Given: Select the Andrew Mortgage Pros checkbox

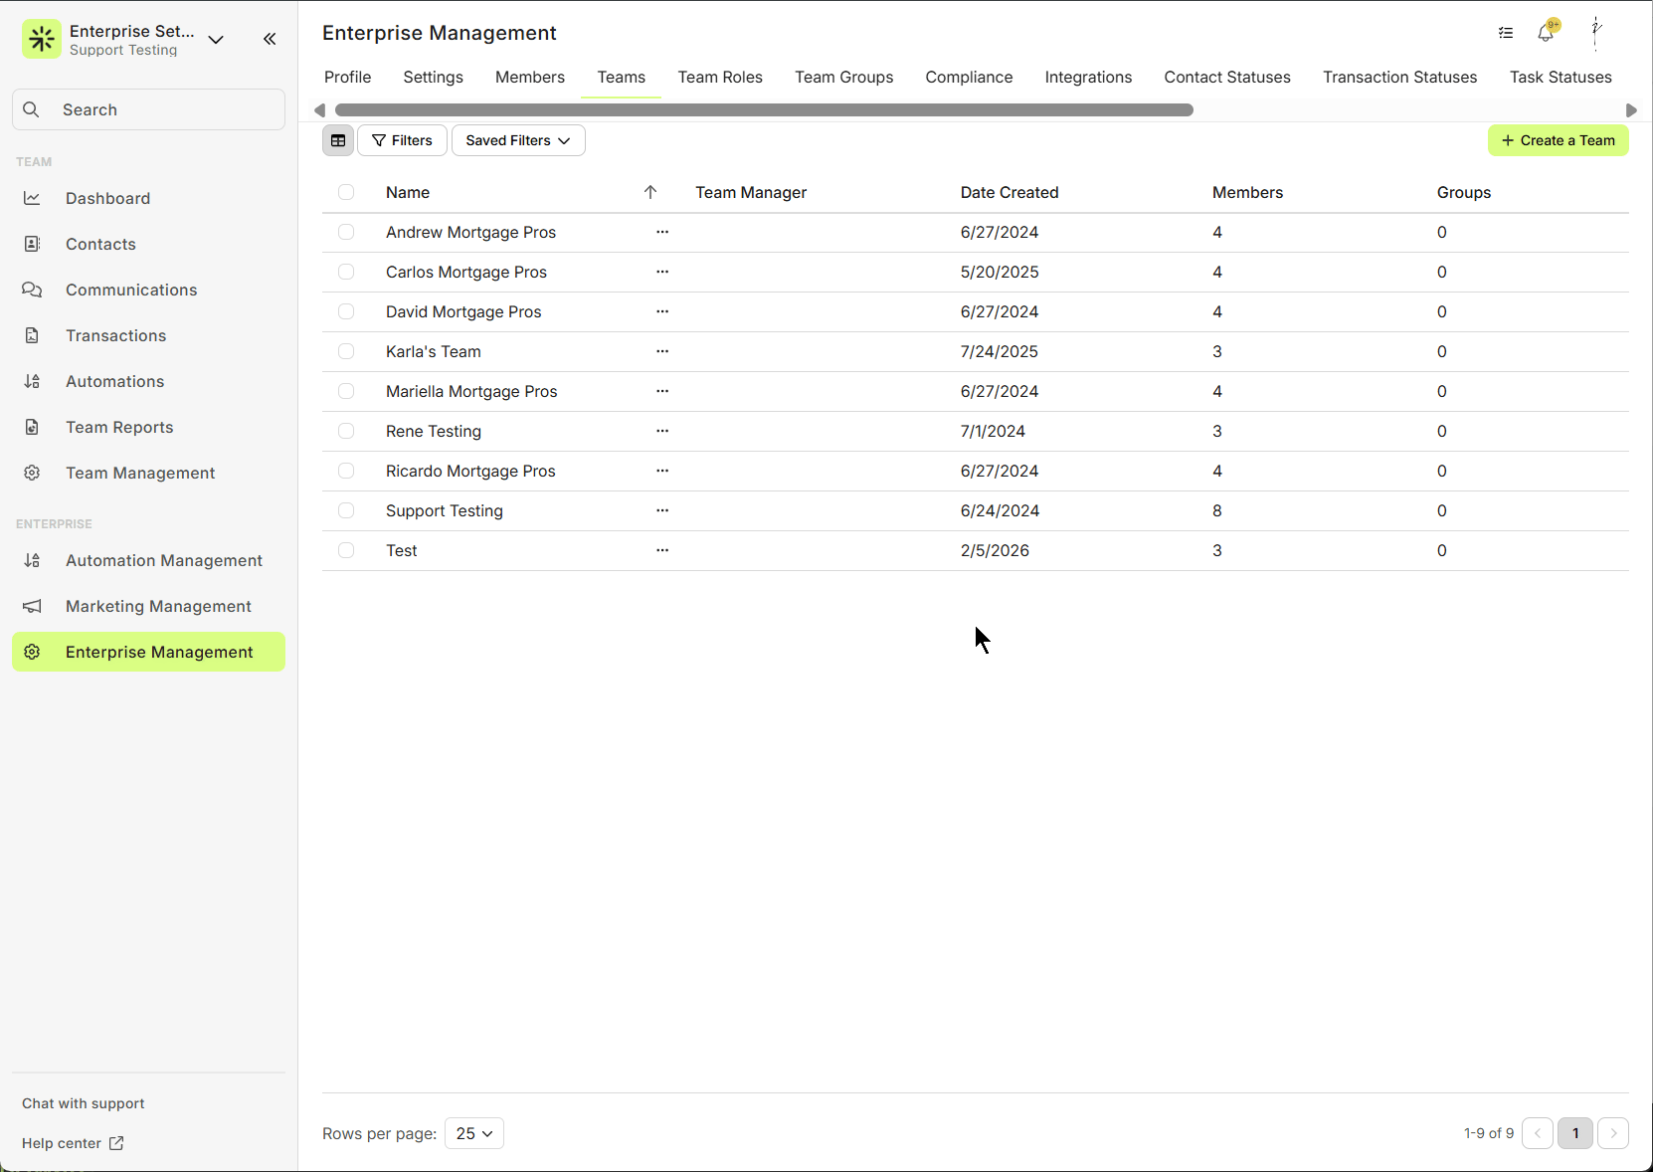Looking at the screenshot, I should [x=346, y=232].
